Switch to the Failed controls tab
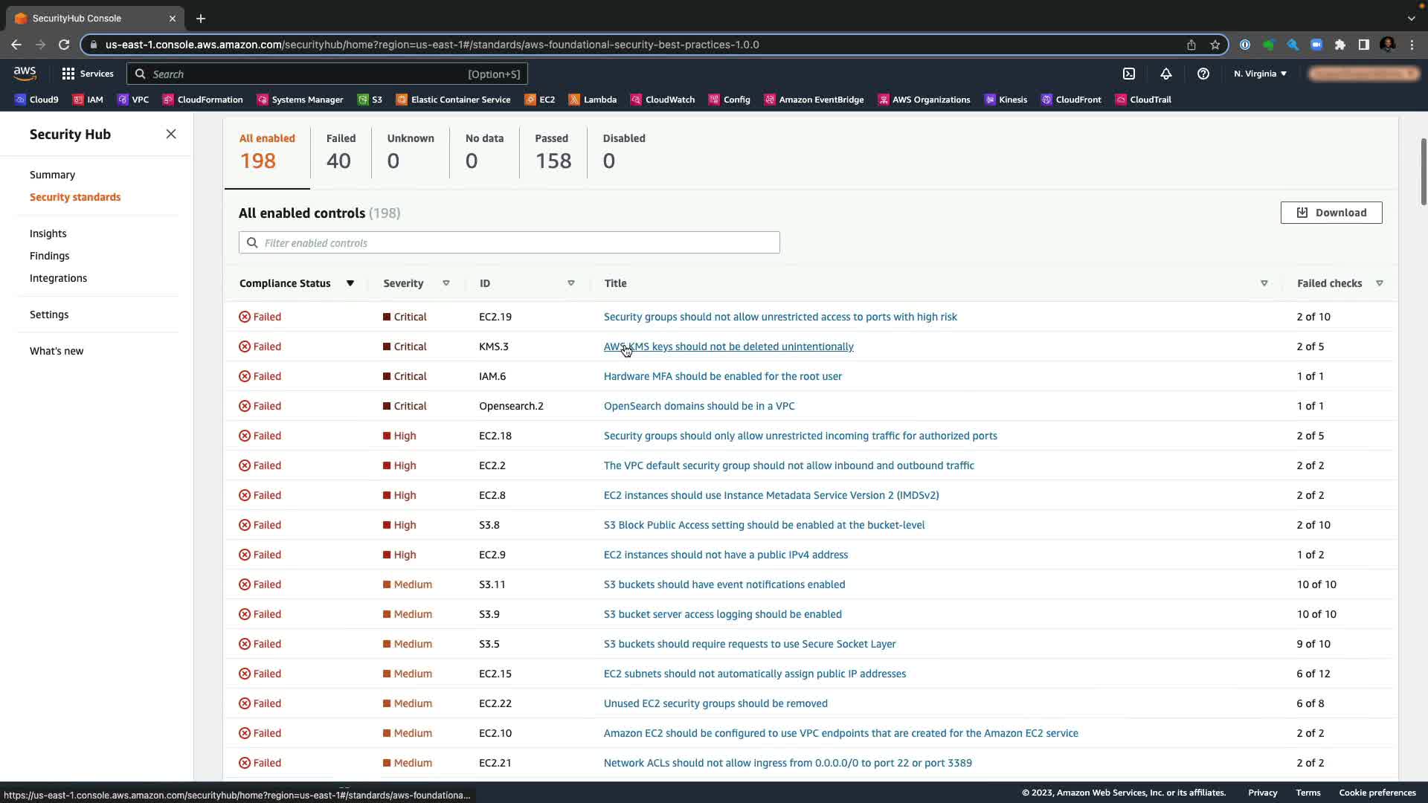 (340, 151)
